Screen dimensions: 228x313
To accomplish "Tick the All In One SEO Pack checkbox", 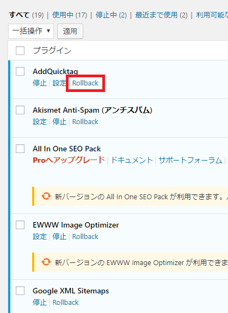I will tap(20, 149).
